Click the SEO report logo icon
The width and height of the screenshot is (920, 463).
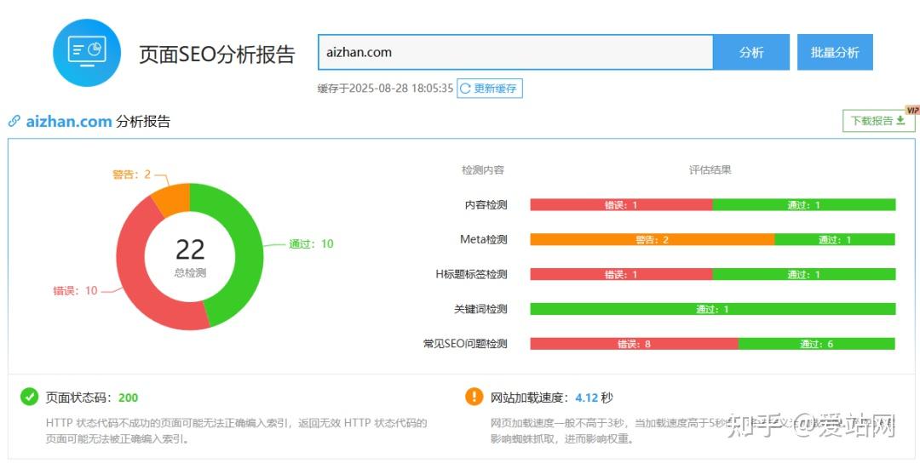click(x=87, y=53)
